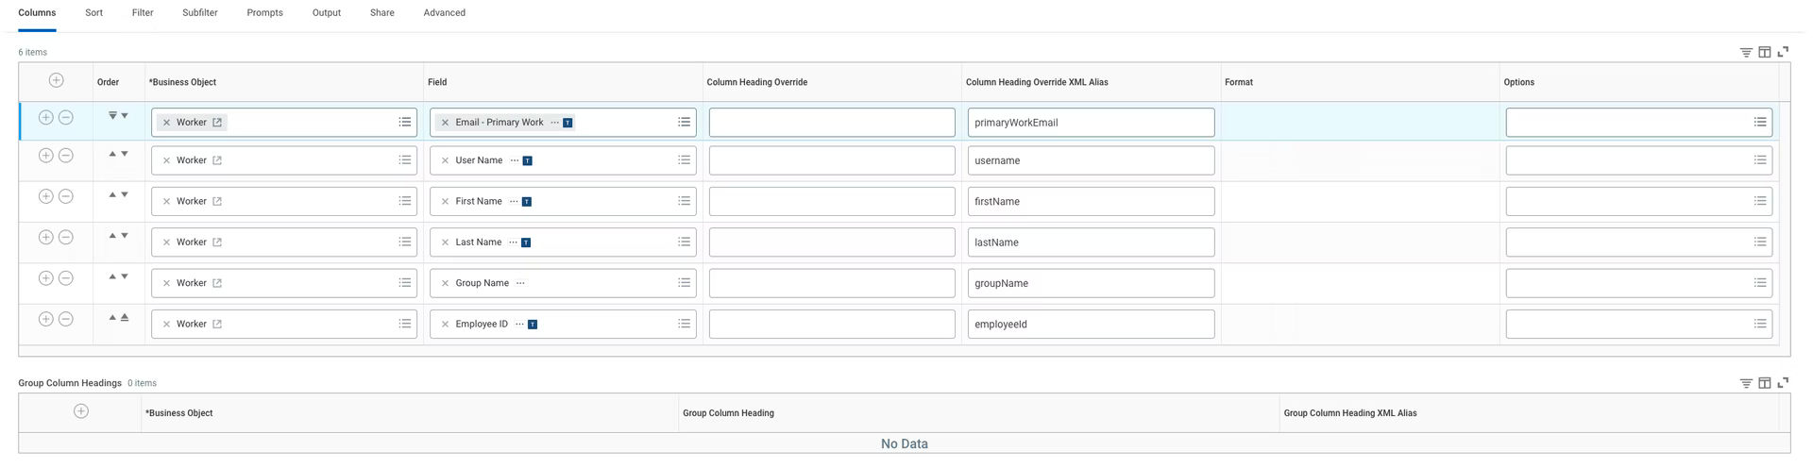Open related actions for First Name field
The image size is (1813, 468).
tap(514, 201)
